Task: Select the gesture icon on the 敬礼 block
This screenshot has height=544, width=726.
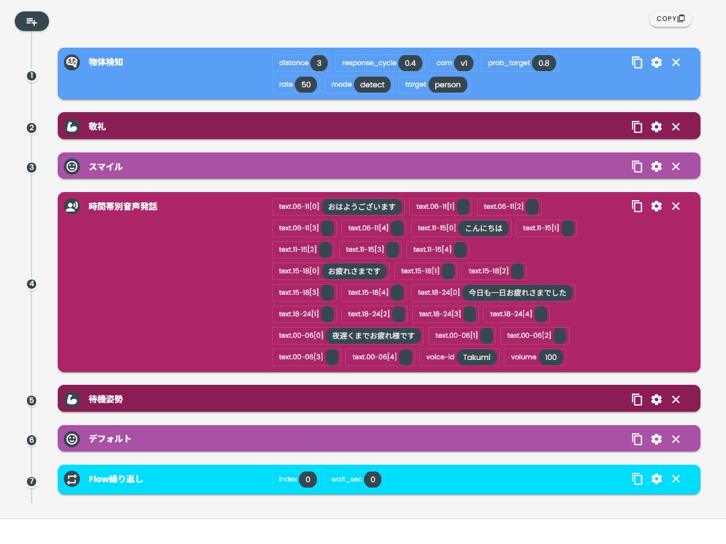Action: [x=72, y=126]
